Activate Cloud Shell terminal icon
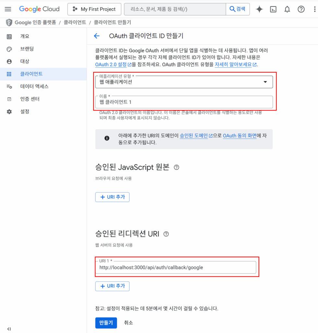Image resolution: width=318 pixels, height=333 pixels. (x=273, y=9)
